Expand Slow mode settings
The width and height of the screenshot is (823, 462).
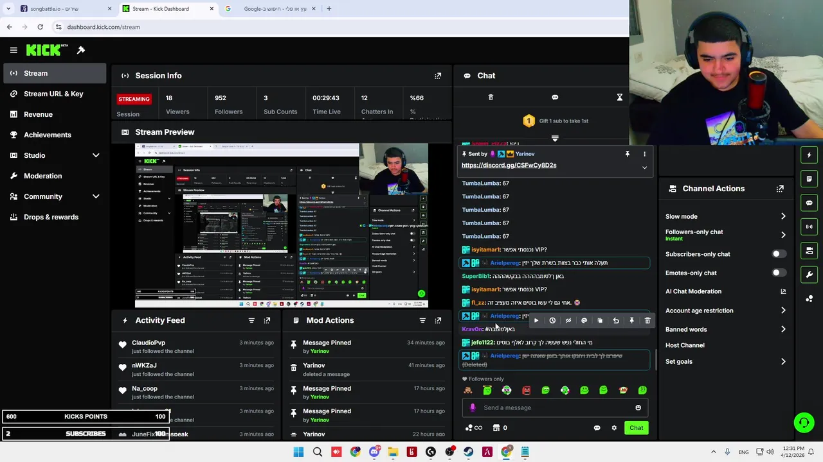[783, 216]
